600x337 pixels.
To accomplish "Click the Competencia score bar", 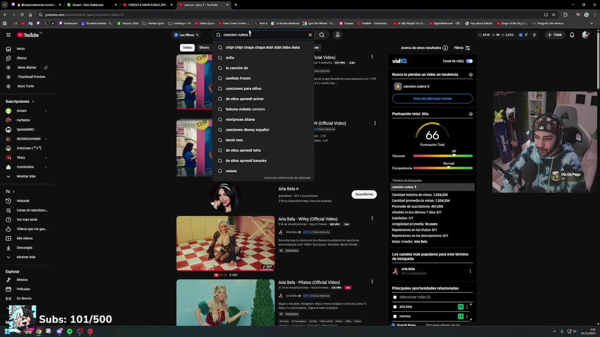I will click(x=442, y=168).
